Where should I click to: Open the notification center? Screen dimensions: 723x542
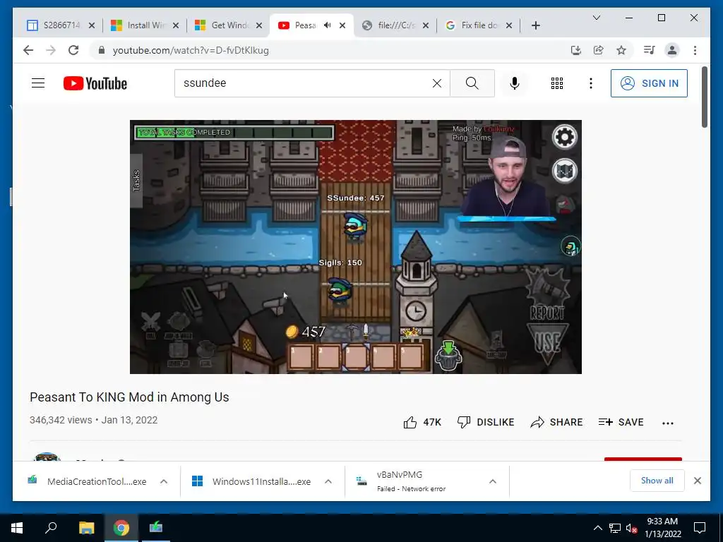[x=700, y=528]
